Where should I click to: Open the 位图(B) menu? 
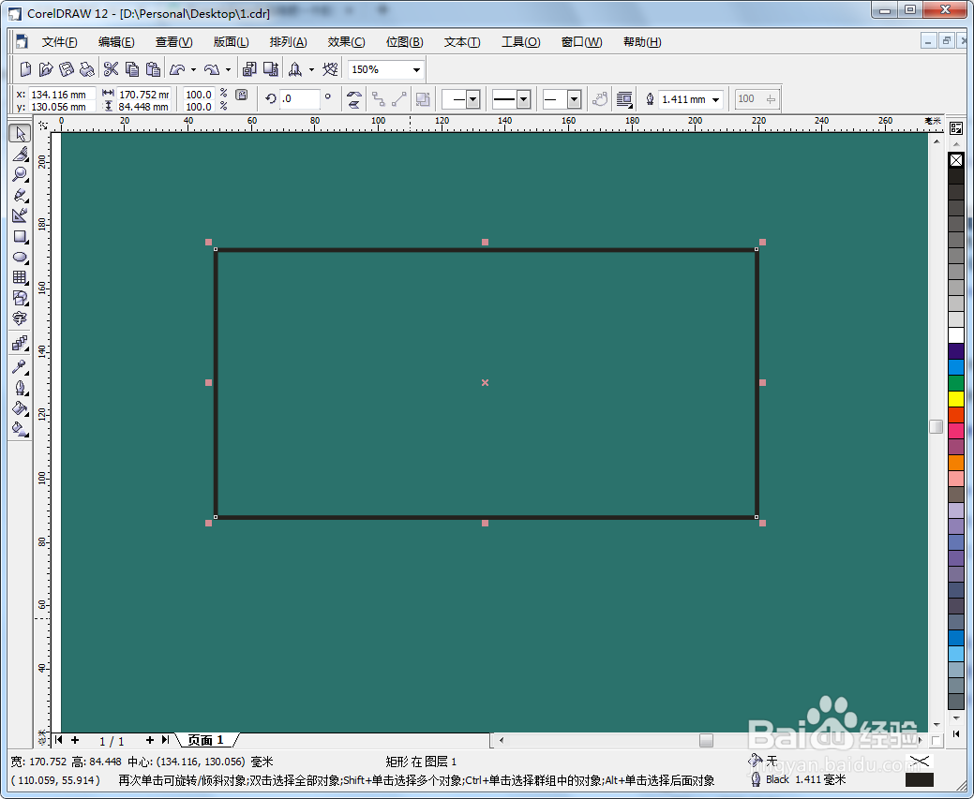pyautogui.click(x=404, y=42)
